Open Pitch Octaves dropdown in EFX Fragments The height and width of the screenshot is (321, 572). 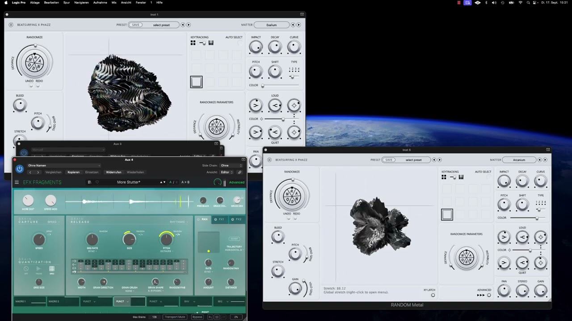click(x=167, y=251)
